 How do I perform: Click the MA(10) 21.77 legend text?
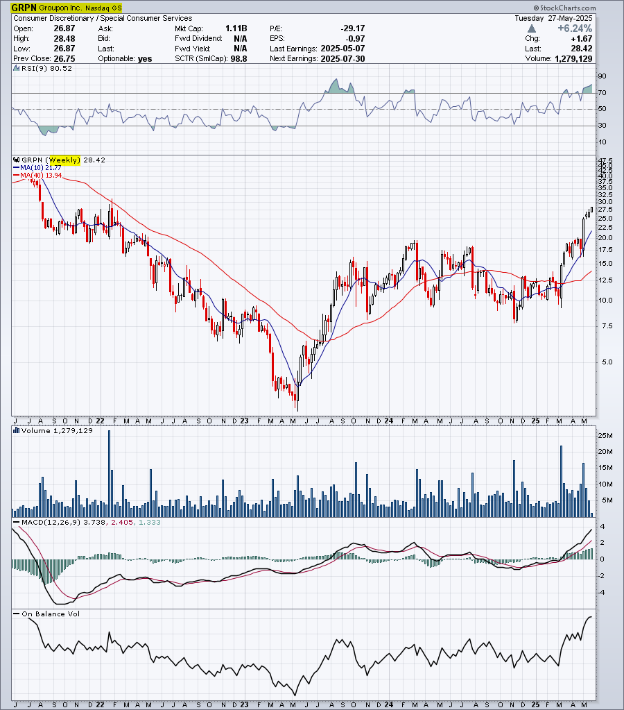41,167
